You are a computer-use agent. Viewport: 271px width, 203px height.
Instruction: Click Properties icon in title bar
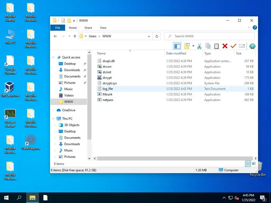click(x=63, y=21)
